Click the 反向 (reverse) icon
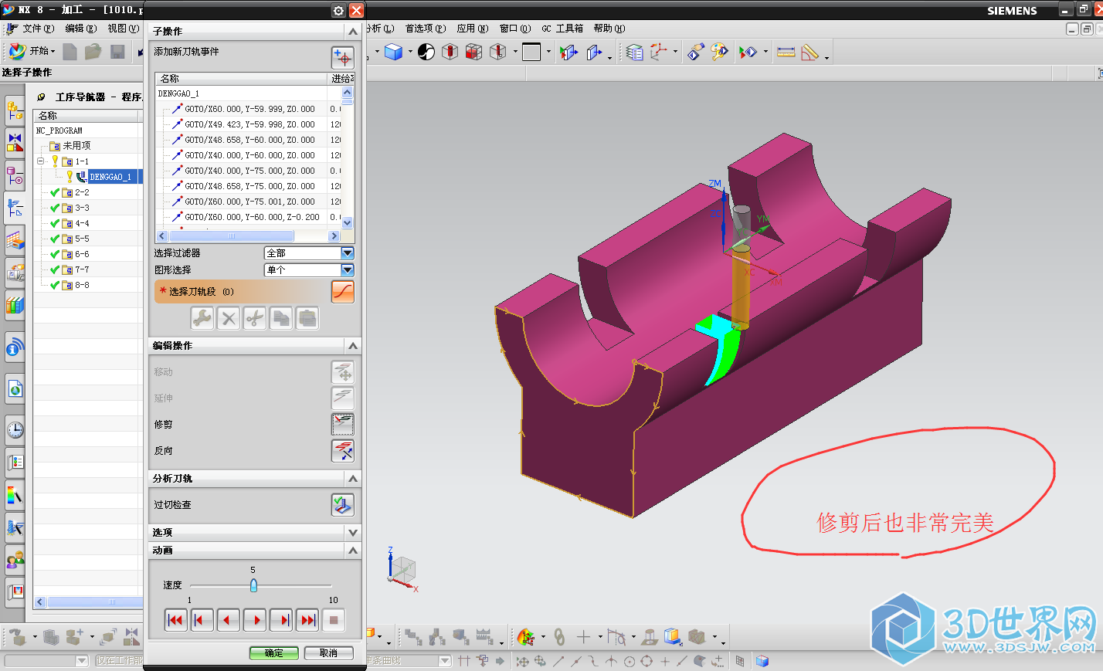The height and width of the screenshot is (671, 1103). click(342, 451)
